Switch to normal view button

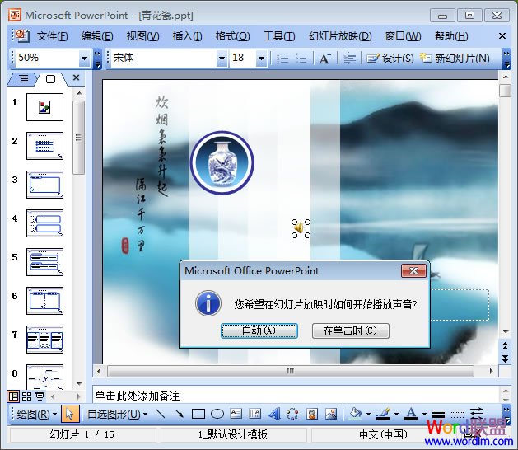click(13, 396)
